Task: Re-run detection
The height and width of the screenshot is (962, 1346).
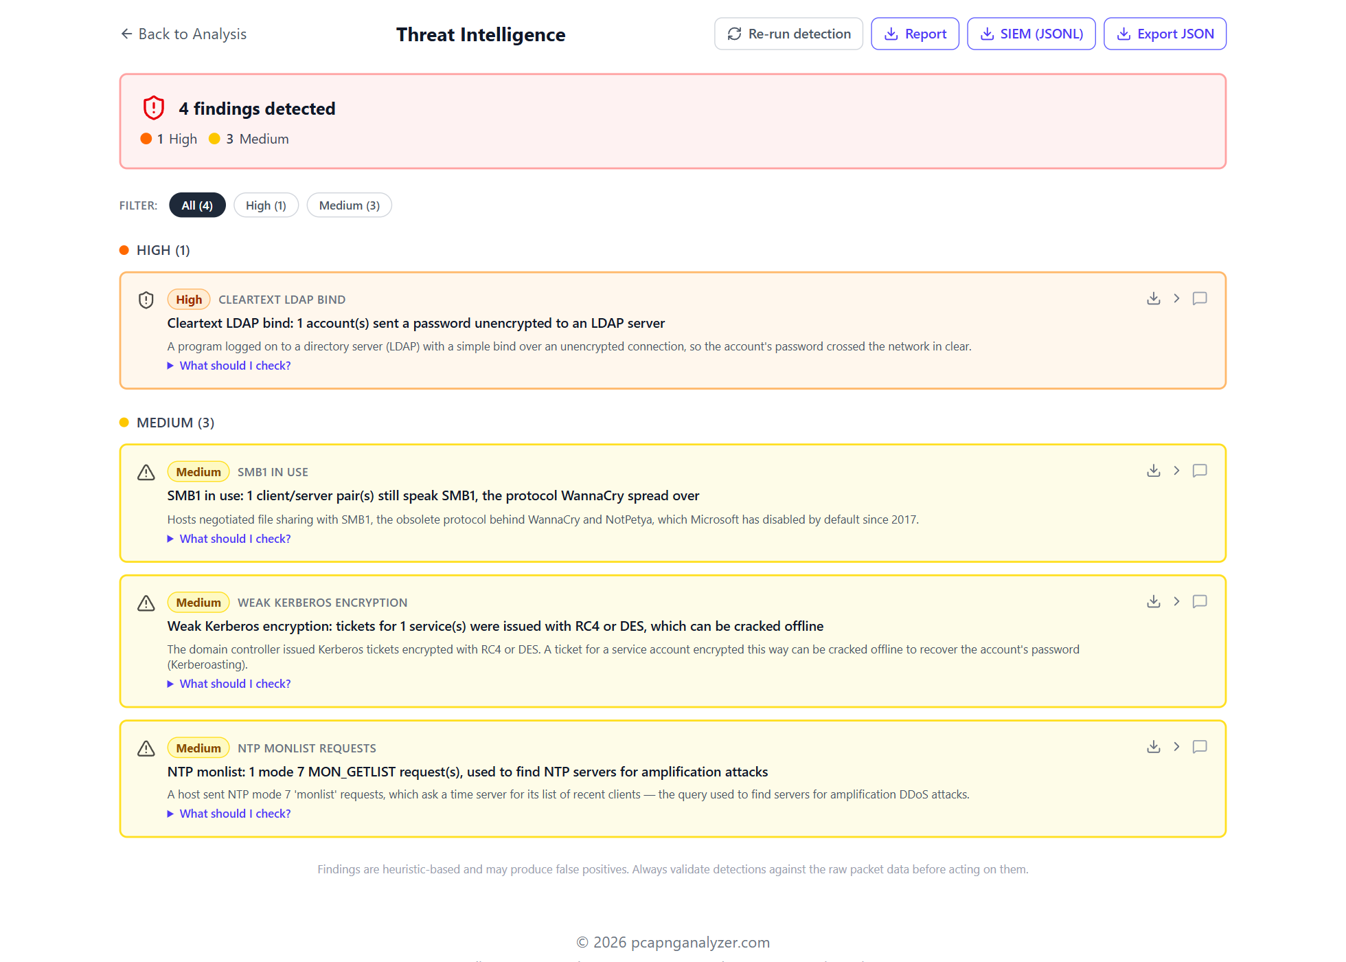Action: (x=788, y=34)
